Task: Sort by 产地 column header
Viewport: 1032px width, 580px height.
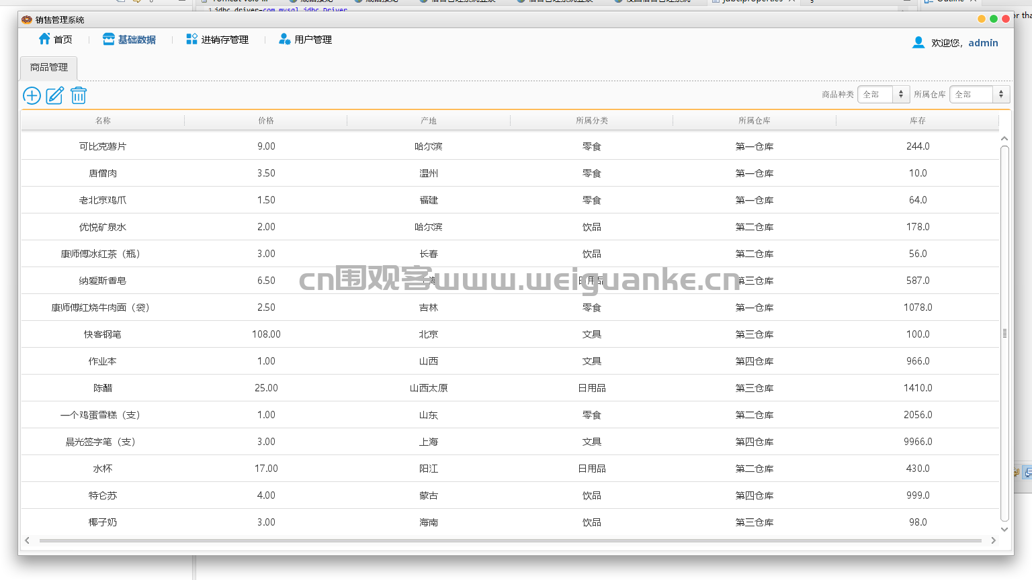Action: tap(429, 121)
